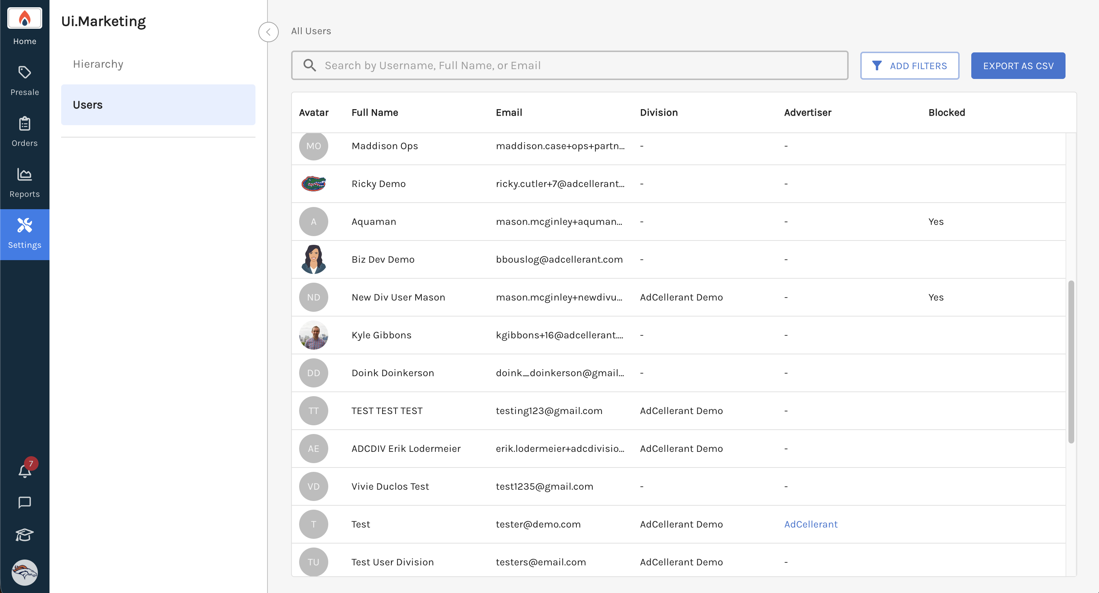Click Kyle Gibbons' photo avatar
Screen dimensions: 1099x593
[x=314, y=335]
